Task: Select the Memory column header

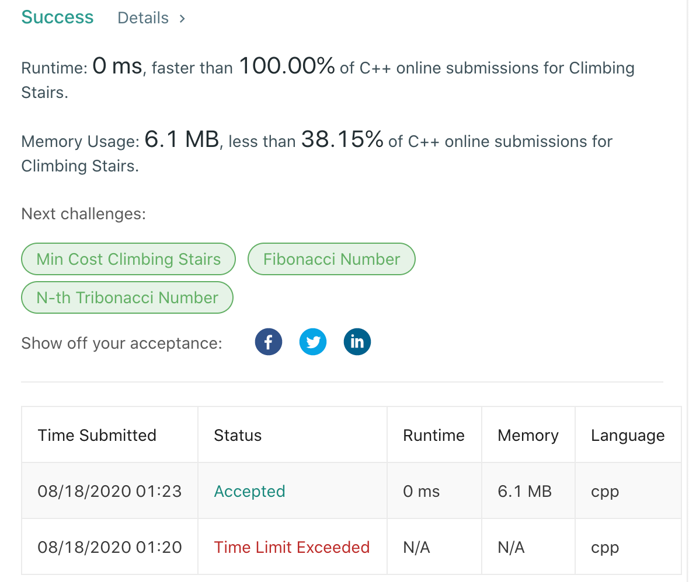Action: pyautogui.click(x=528, y=436)
